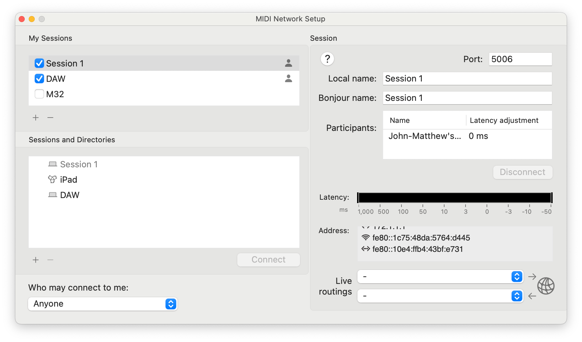Remove directory entry with minus button
This screenshot has height=342, width=582.
(x=50, y=260)
